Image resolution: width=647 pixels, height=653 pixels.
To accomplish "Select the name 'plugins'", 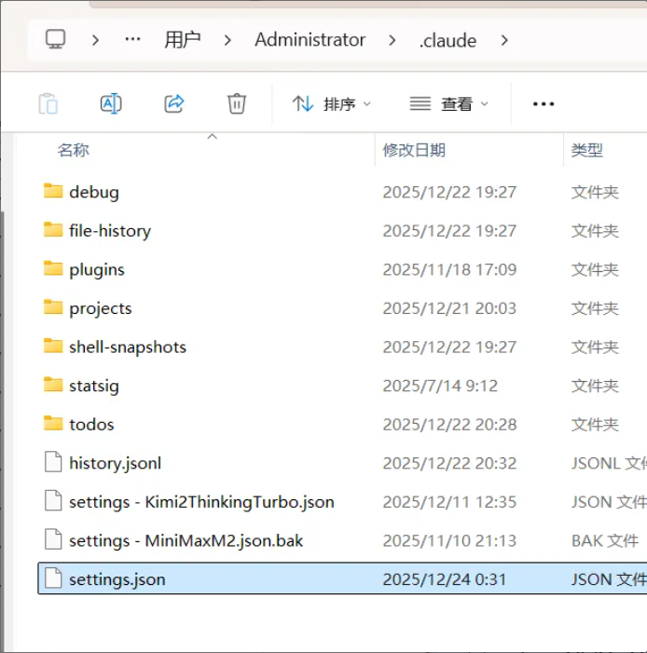I will coord(97,269).
